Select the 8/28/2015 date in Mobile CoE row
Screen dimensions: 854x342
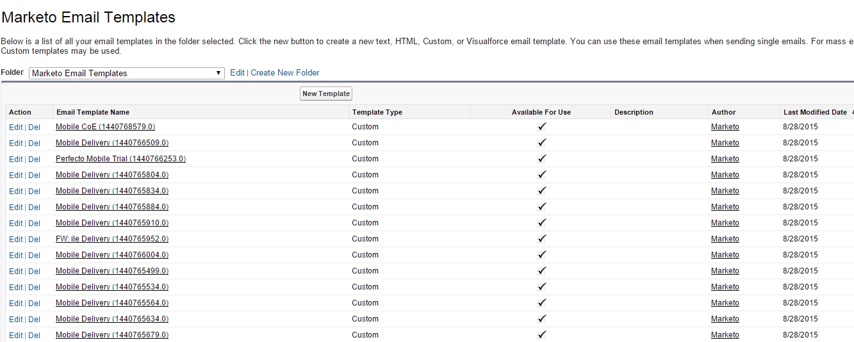pos(800,127)
